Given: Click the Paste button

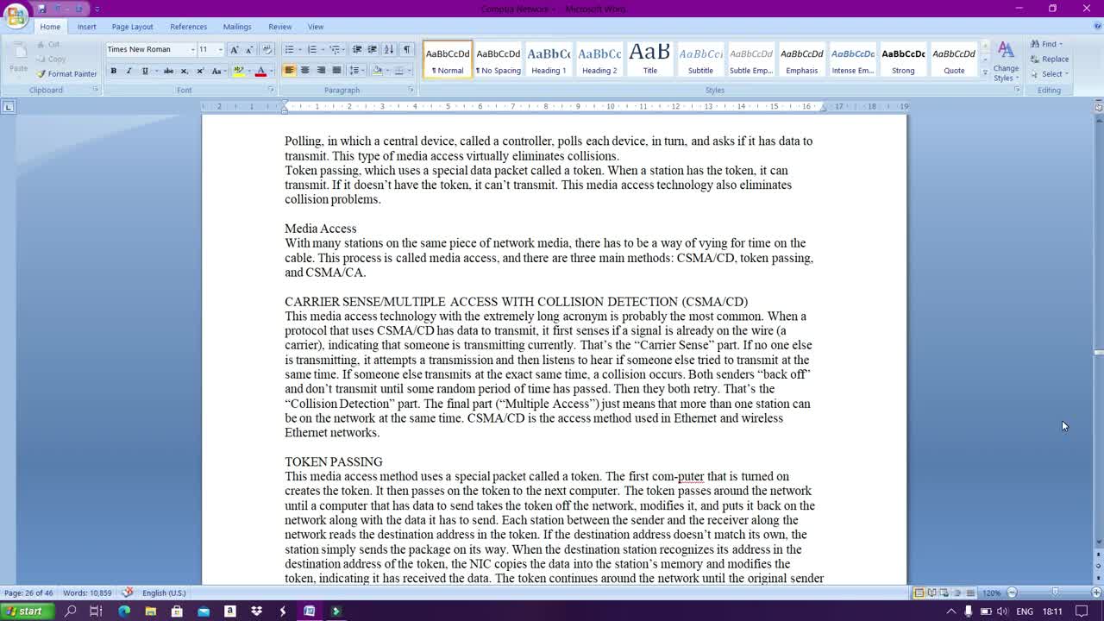Looking at the screenshot, I should tap(18, 57).
